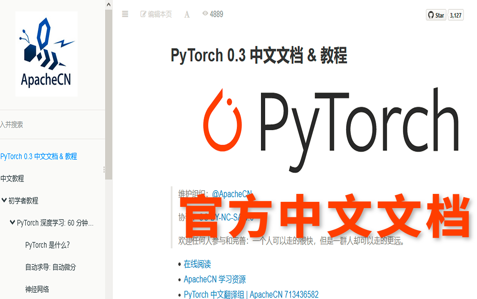Open 'PyTorch 中文翻译组 | ApacheCN 713436582' link

(x=251, y=294)
